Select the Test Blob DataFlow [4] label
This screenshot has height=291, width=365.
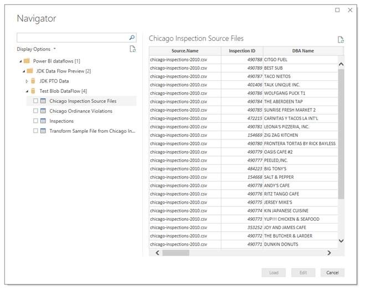point(63,91)
